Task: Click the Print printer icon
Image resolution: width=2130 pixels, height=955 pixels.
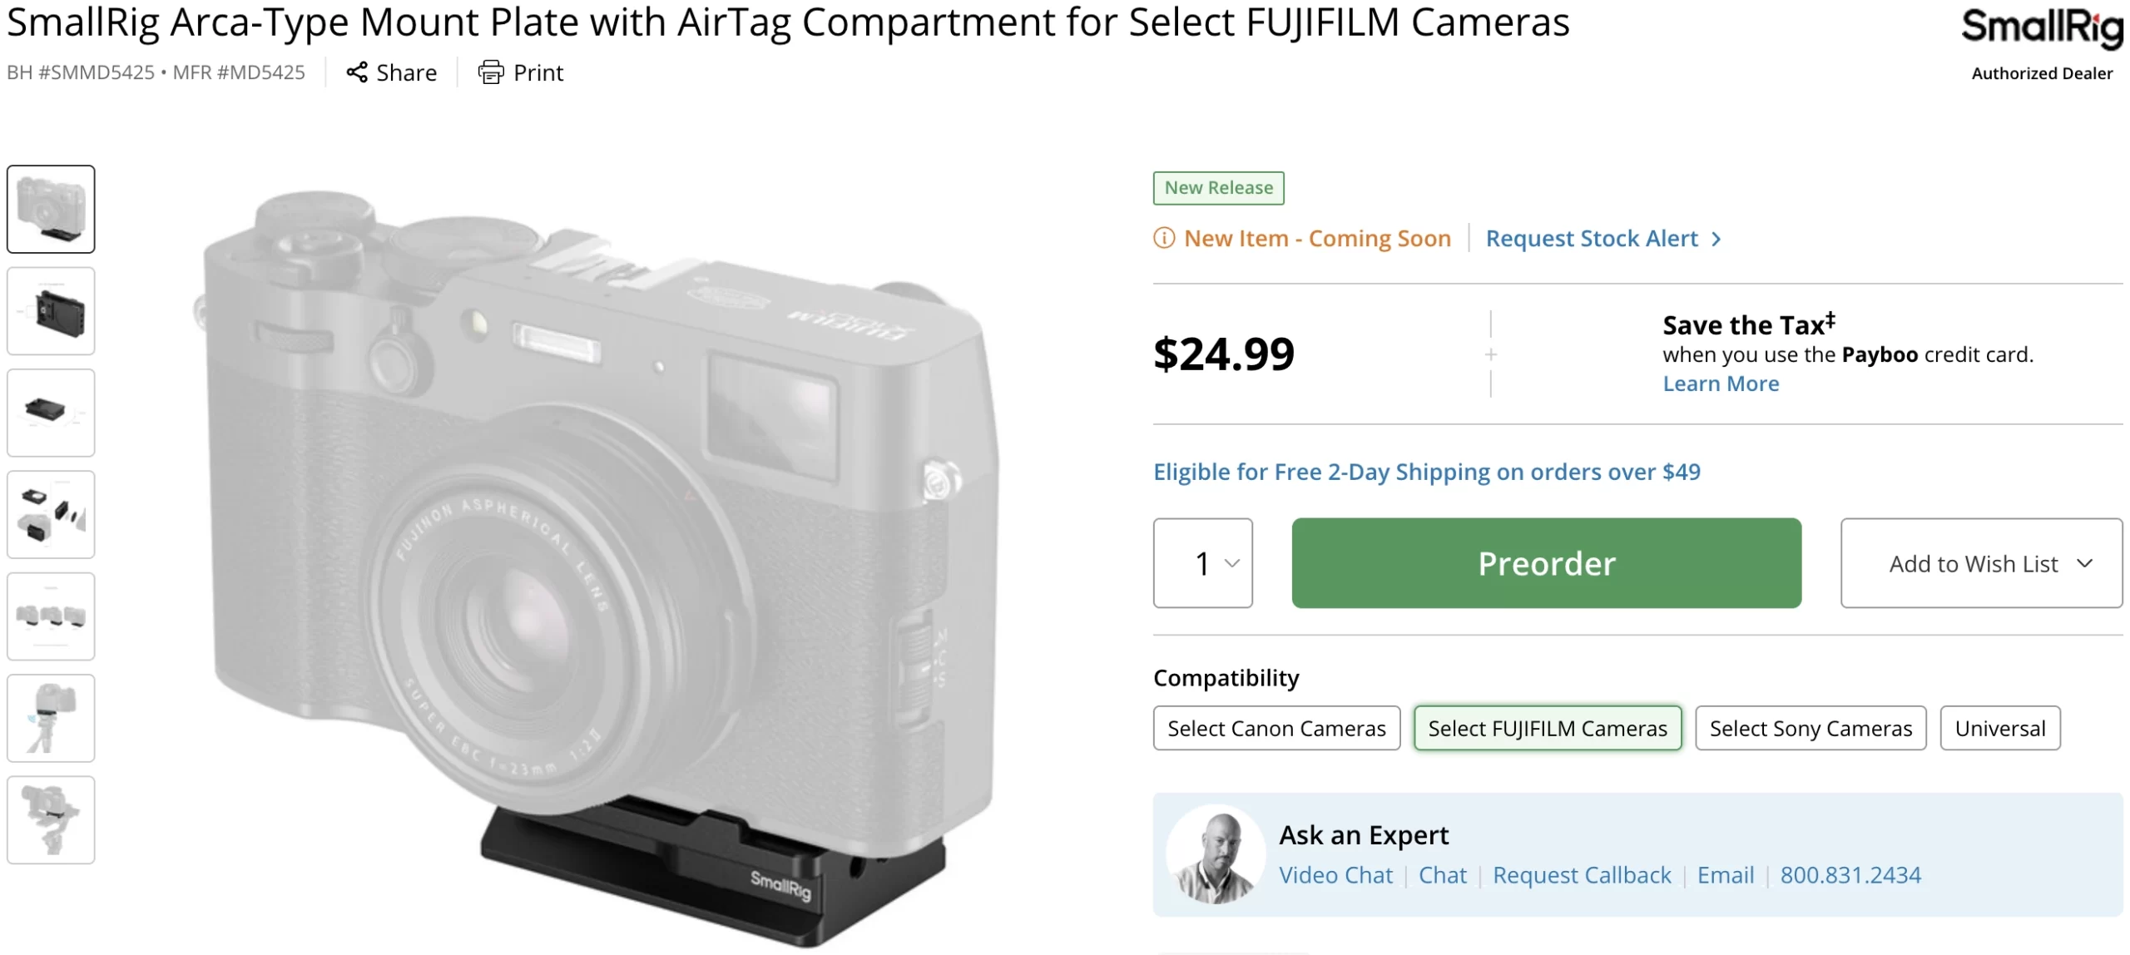Action: [491, 72]
